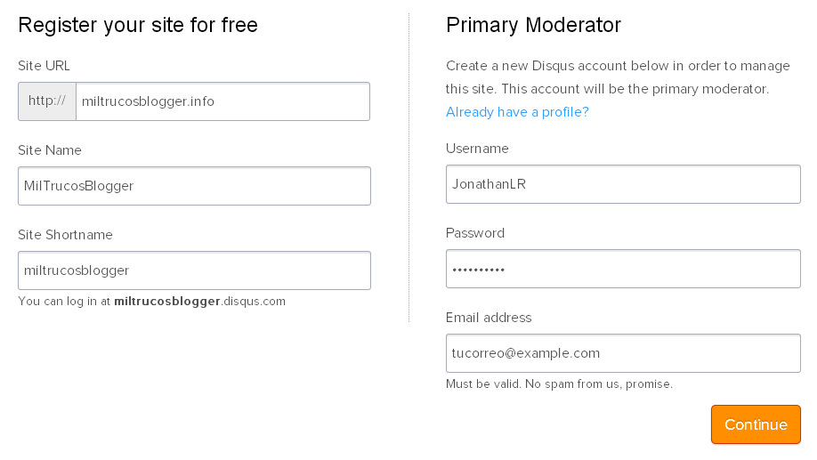Click the "Email address" label

coord(489,318)
